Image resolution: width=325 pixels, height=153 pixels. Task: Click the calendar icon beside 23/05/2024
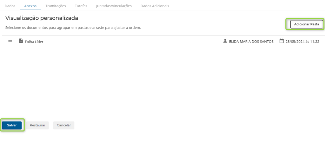[x=282, y=41]
